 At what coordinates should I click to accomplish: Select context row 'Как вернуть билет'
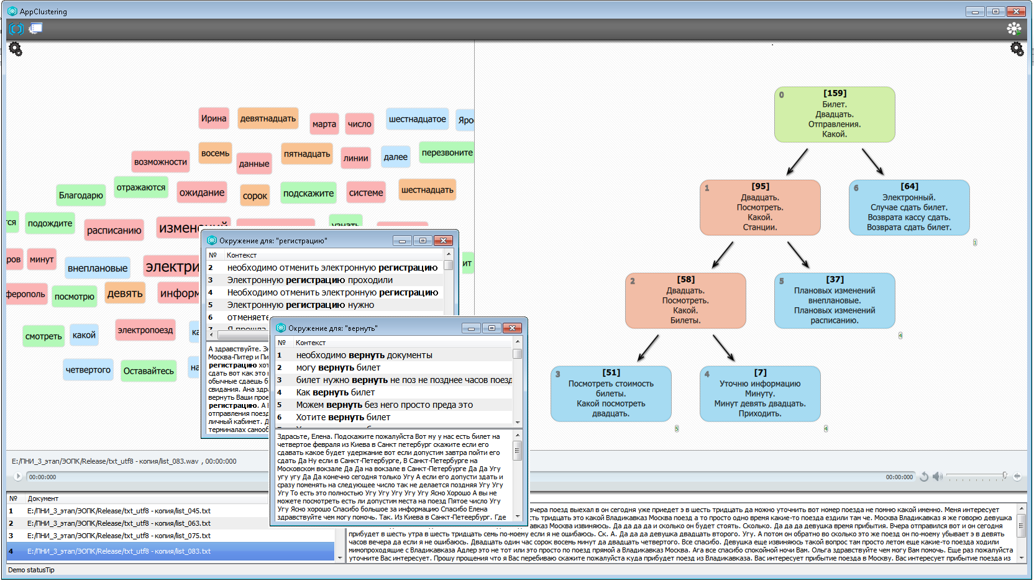tap(335, 392)
